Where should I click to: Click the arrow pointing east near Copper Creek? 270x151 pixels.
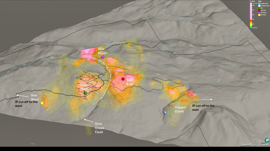point(206,99)
